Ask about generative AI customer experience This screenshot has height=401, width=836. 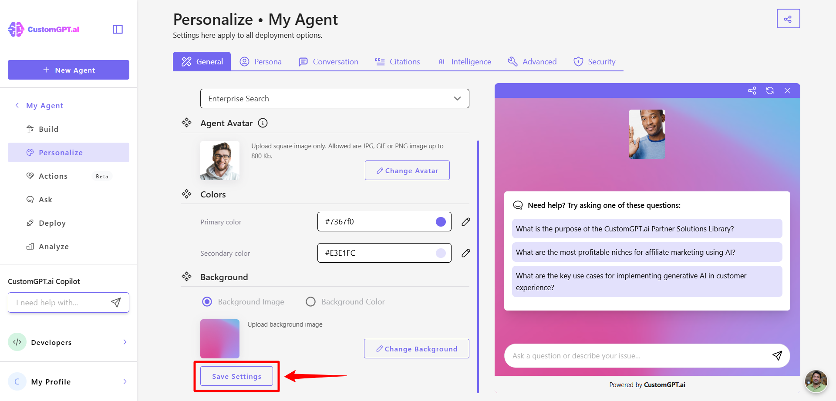pos(647,281)
